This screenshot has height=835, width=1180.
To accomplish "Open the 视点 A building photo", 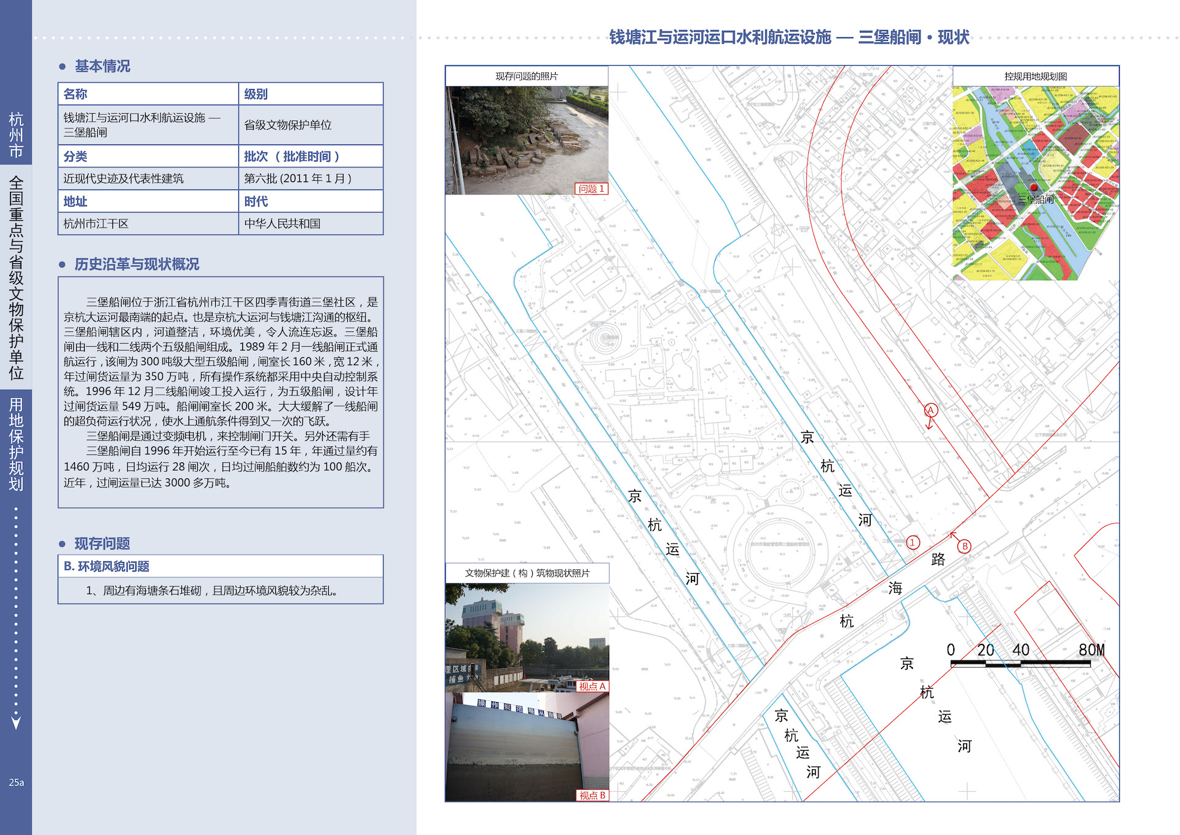I will coord(527,638).
